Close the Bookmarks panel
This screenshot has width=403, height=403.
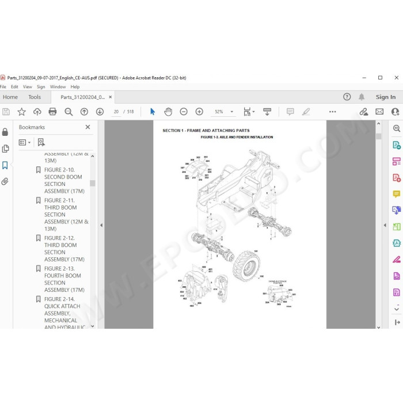(x=88, y=127)
